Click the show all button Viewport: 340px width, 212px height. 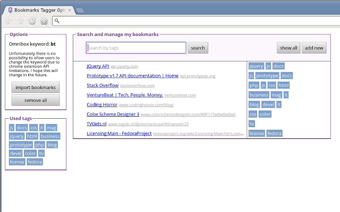coord(288,48)
